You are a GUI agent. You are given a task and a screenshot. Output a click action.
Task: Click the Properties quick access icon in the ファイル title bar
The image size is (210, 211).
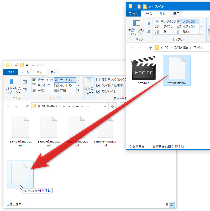139,7
